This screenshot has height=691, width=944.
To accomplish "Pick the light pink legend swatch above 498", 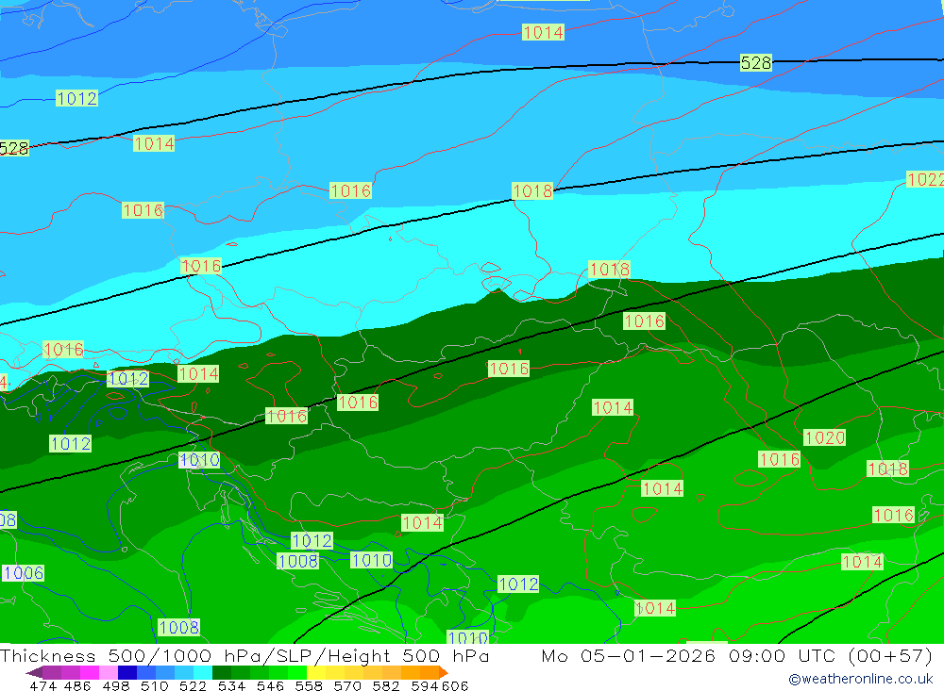I will [109, 672].
